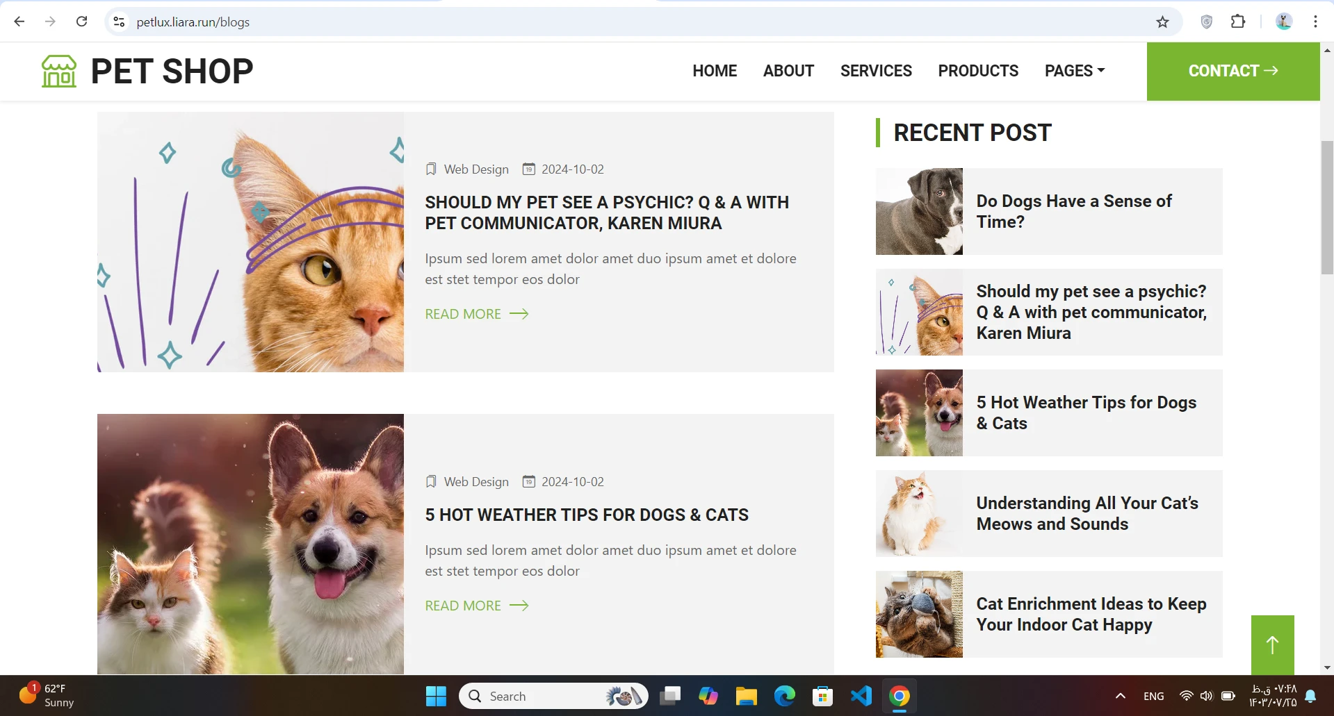Expand the PAGES dropdown menu

1074,71
